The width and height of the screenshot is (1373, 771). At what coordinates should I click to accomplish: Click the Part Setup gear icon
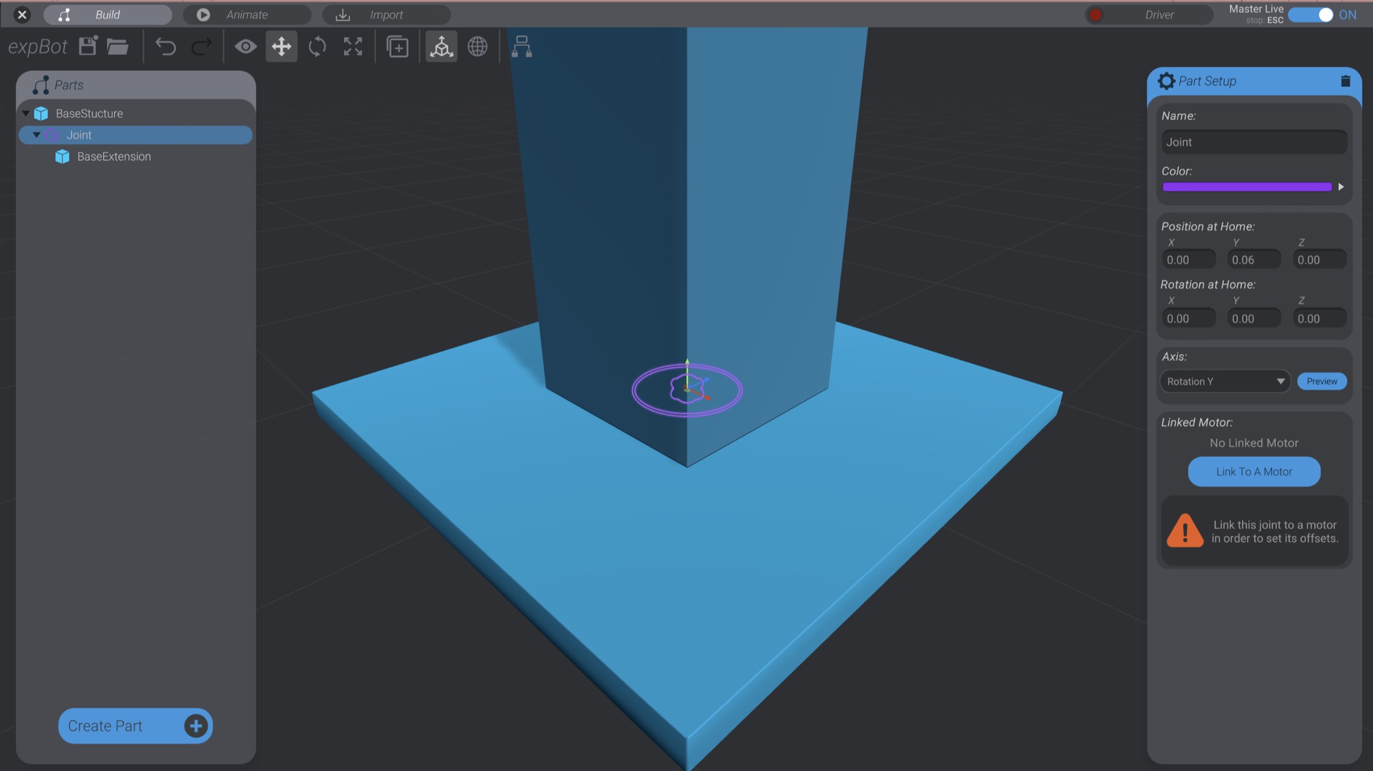1166,81
